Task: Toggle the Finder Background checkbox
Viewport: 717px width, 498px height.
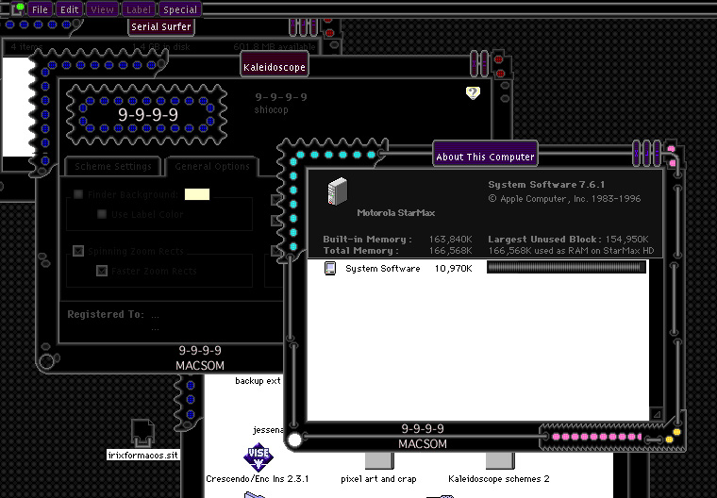Action: [78, 194]
